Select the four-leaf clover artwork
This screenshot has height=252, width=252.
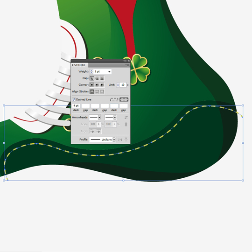pos(139,69)
